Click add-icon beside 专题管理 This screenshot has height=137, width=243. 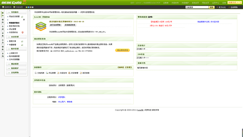pos(22,45)
